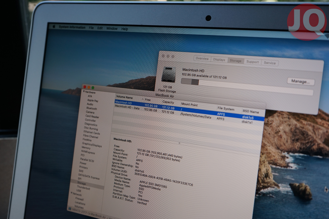Select the Storage tab in About This Mac
Viewport: 329px width, 219px height.
236,60
